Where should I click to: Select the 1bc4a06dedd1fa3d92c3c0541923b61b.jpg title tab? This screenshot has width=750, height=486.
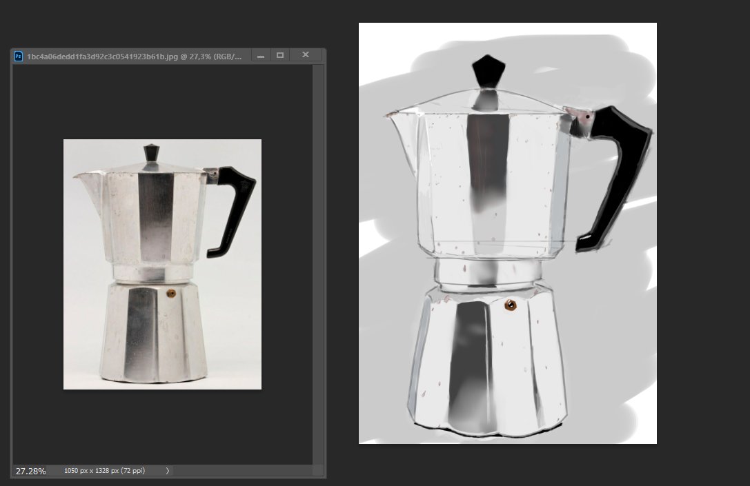click(134, 57)
